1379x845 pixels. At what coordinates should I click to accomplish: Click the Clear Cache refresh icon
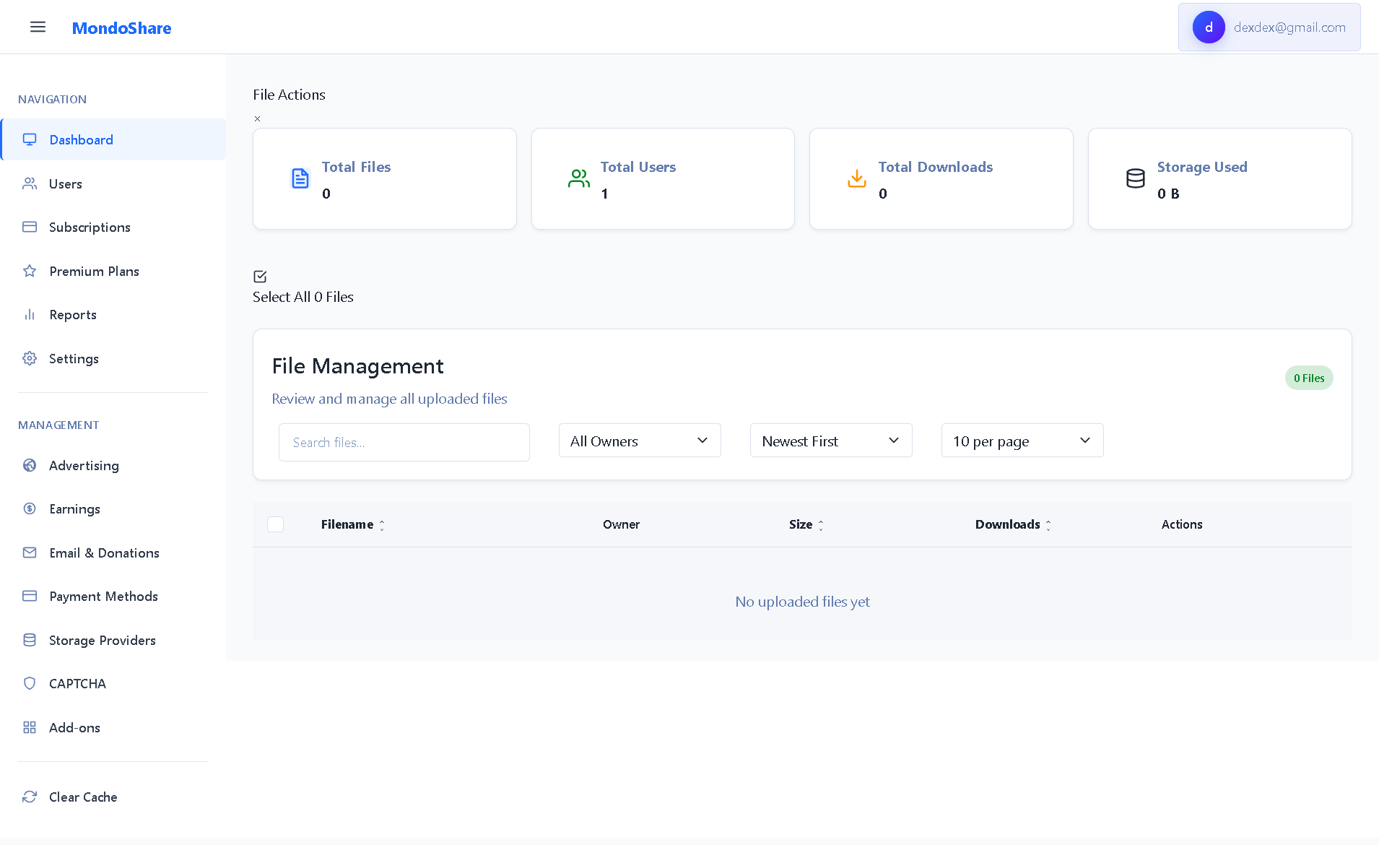pos(30,797)
